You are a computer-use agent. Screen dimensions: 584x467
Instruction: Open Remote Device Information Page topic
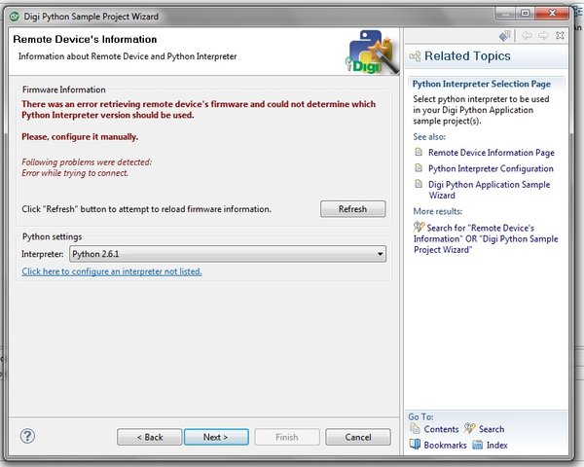492,153
